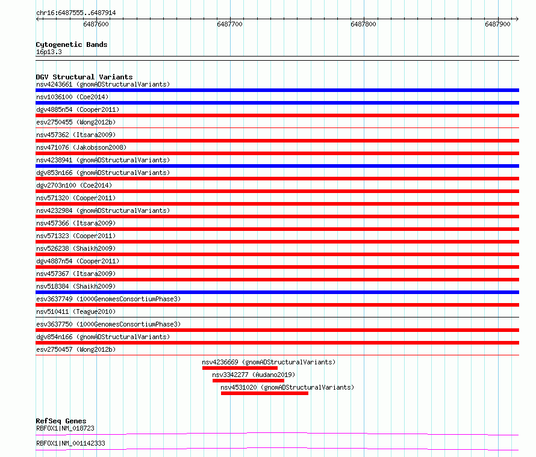536x457 pixels.
Task: Open nsv471076 (Jakobsson2008) variant details
Action: pyautogui.click(x=81, y=147)
